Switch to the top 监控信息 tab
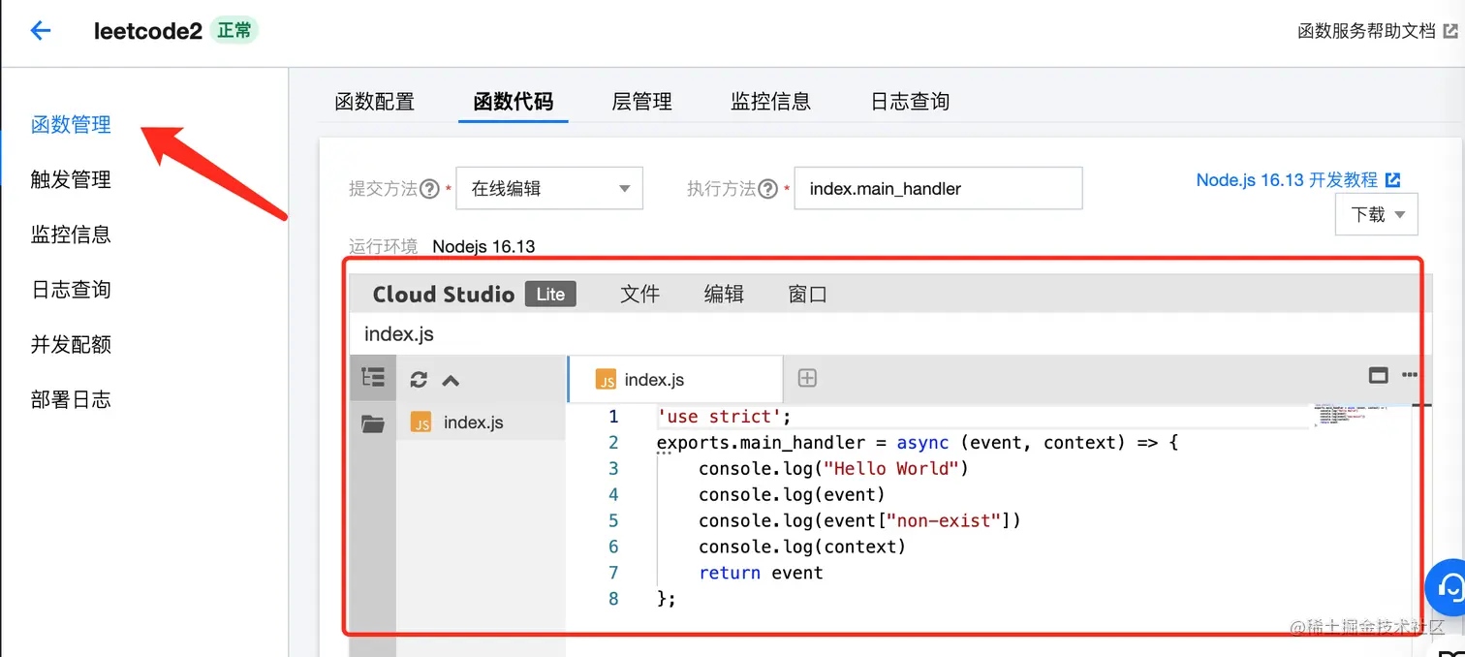Screen dimensions: 1465x657 [771, 102]
